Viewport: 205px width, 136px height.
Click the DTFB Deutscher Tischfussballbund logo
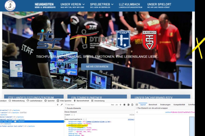(x=88, y=39)
